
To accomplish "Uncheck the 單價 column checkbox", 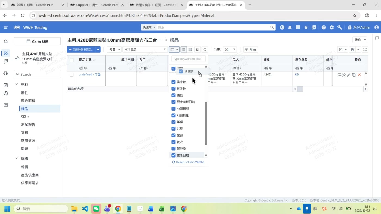I will click(173, 122).
